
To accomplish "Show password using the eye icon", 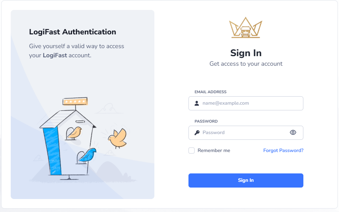I will (293, 133).
